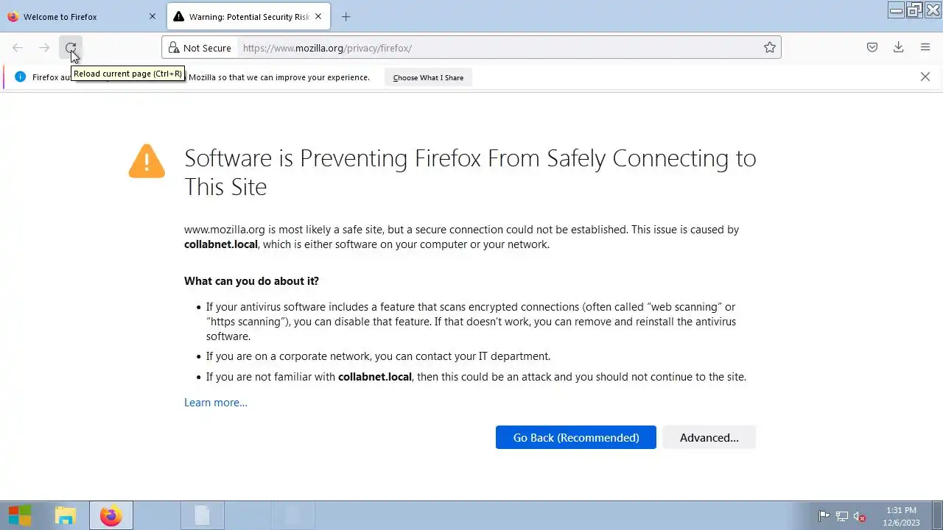Follow the Learn more… link
This screenshot has width=943, height=530.
(x=216, y=403)
